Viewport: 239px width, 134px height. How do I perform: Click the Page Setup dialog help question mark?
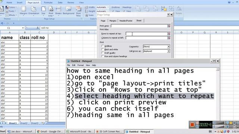tap(168, 15)
